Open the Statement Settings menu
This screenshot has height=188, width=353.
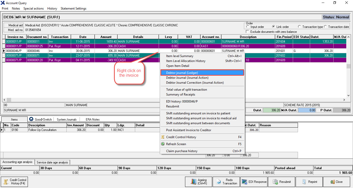click(x=73, y=9)
